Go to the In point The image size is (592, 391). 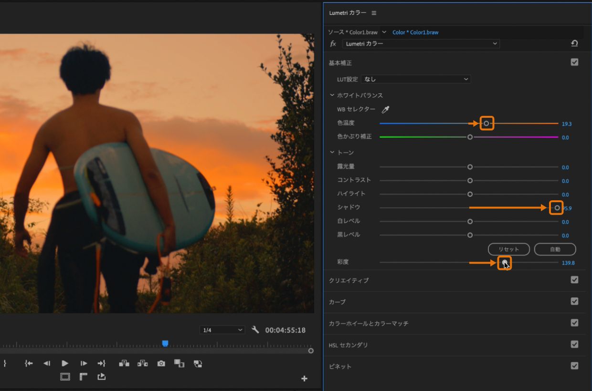coord(29,363)
